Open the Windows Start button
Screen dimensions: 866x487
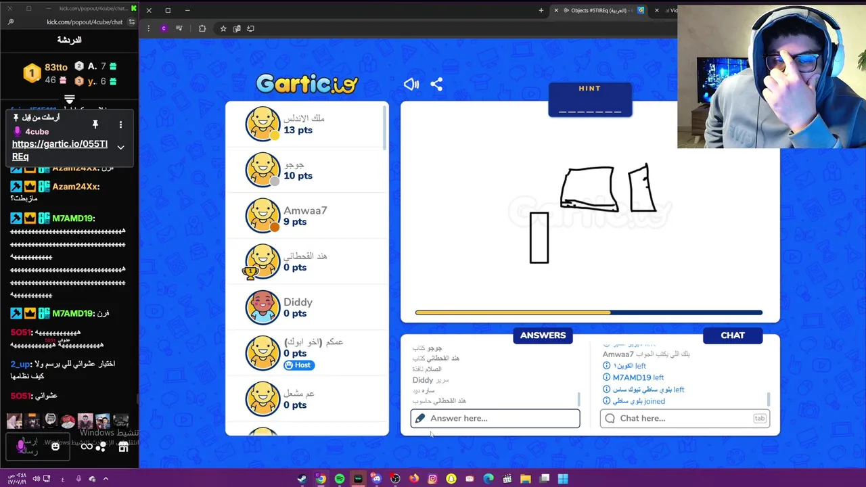[563, 479]
